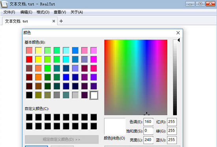217x147 pixels.
Task: Open the 编辑(E) menu
Action: click(x=26, y=12)
